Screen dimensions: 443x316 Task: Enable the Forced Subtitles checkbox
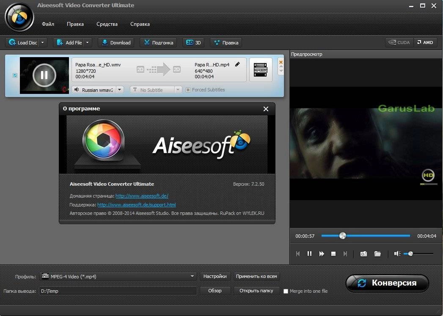click(188, 90)
